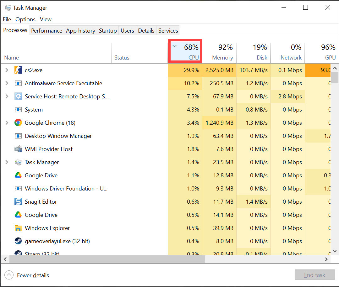The width and height of the screenshot is (339, 287).
Task: Open the Startup tab
Action: coord(108,30)
